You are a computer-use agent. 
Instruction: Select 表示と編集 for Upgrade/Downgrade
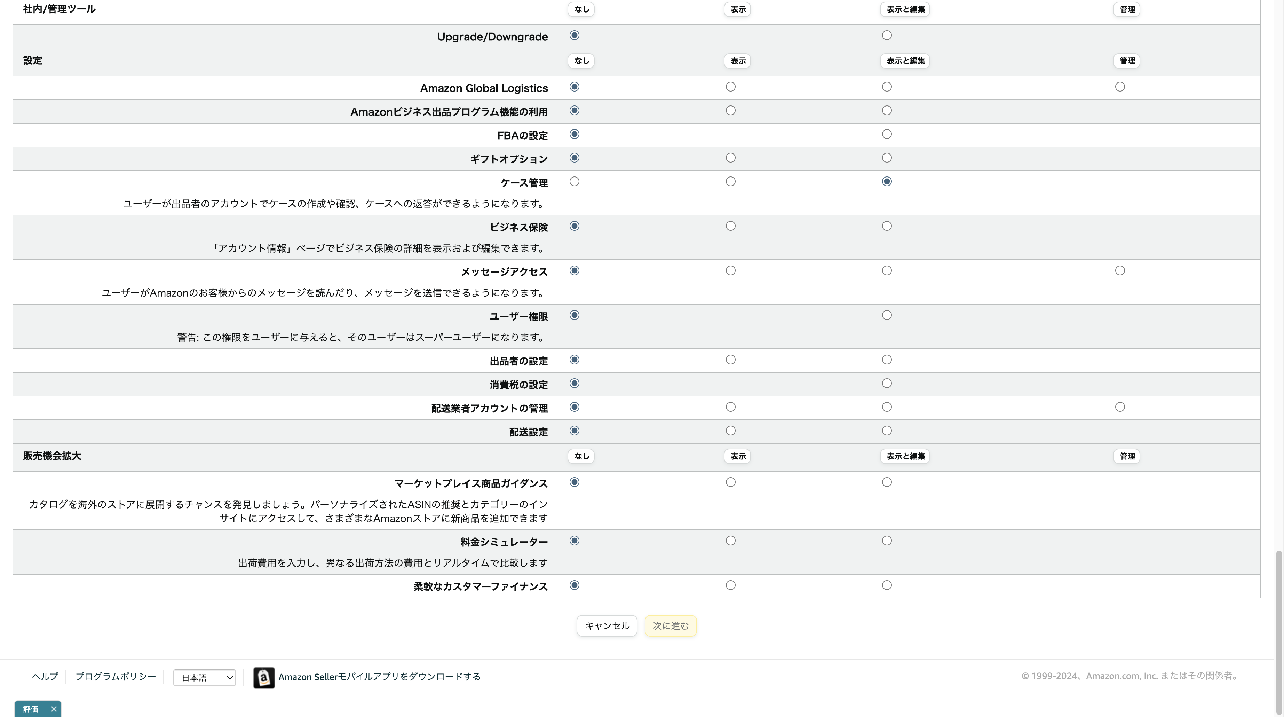pyautogui.click(x=887, y=36)
